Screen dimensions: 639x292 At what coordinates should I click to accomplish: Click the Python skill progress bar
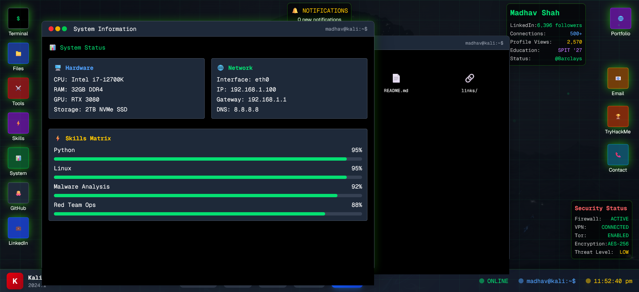coord(208,159)
